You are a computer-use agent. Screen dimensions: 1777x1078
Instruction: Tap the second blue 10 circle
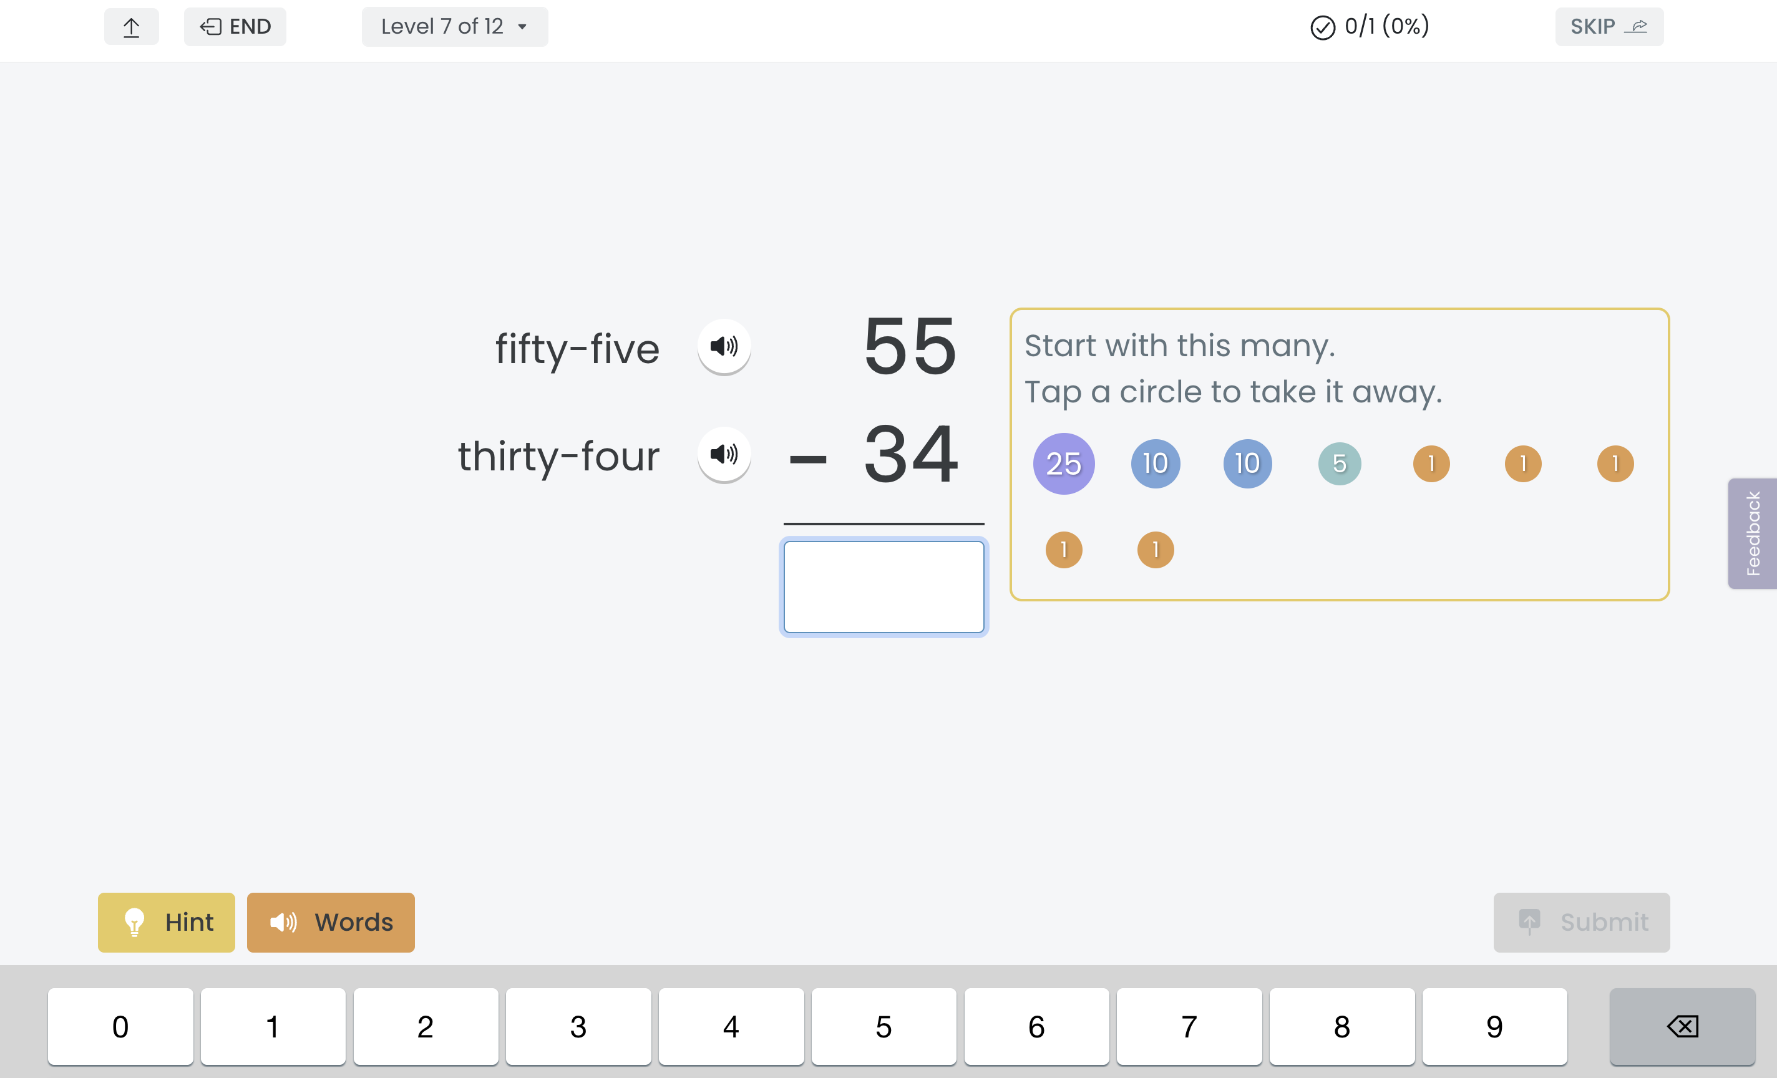point(1248,464)
